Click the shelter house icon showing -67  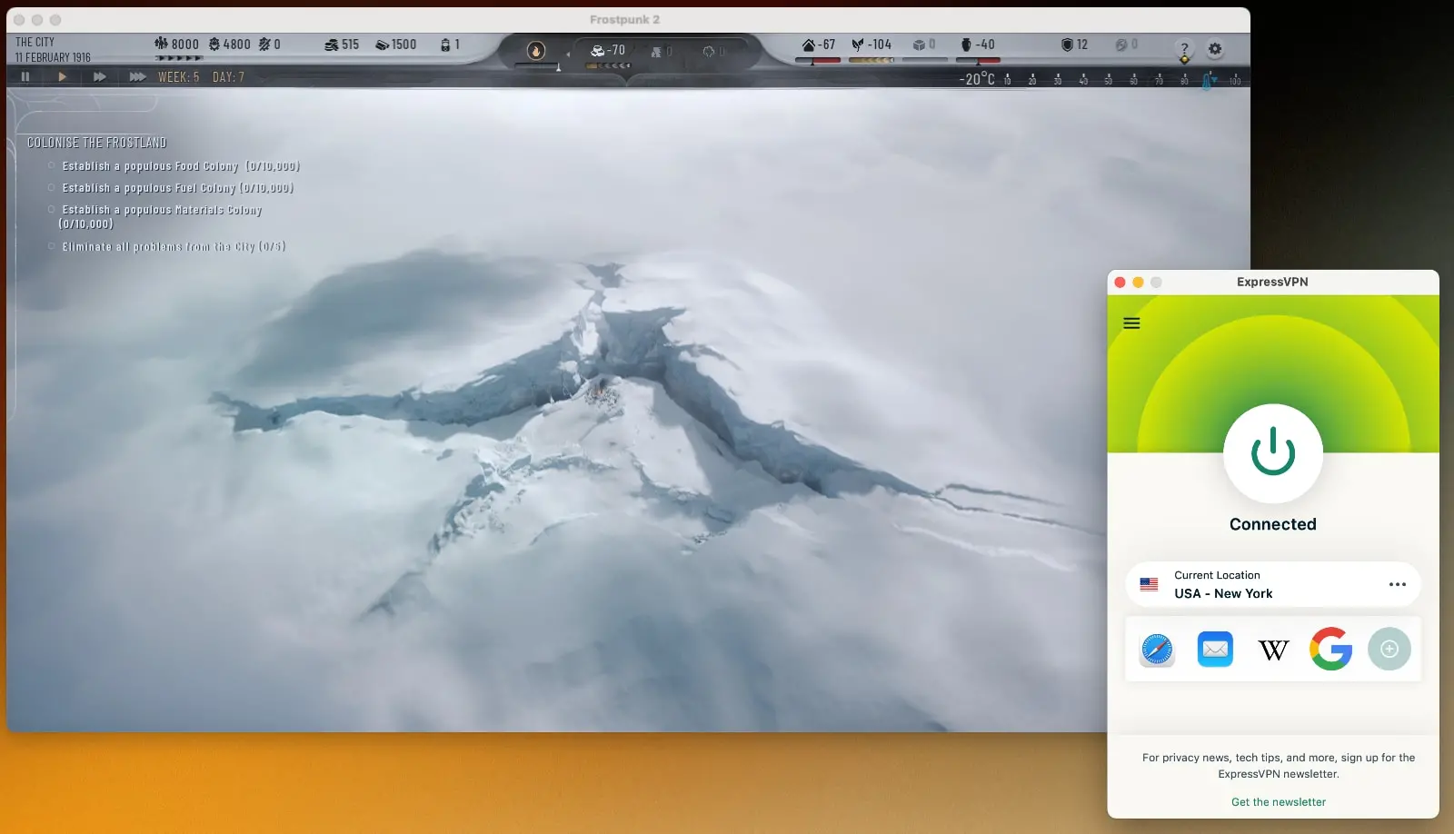[808, 45]
